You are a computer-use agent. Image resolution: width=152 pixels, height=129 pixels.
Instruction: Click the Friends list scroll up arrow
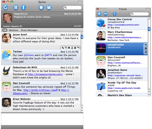[x=149, y=92]
